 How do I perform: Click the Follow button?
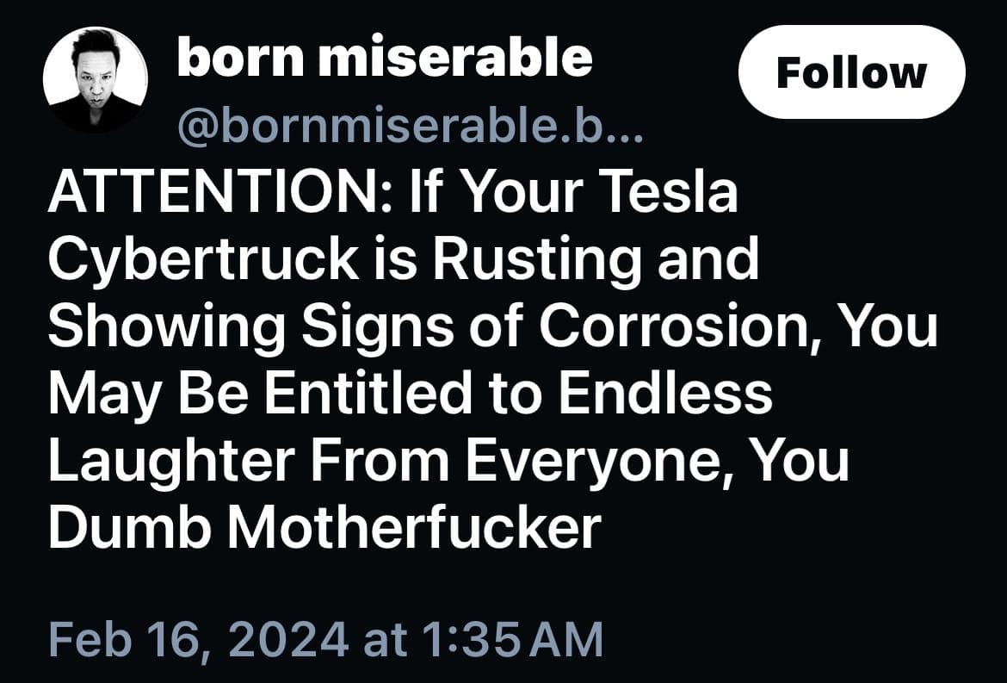pos(851,73)
